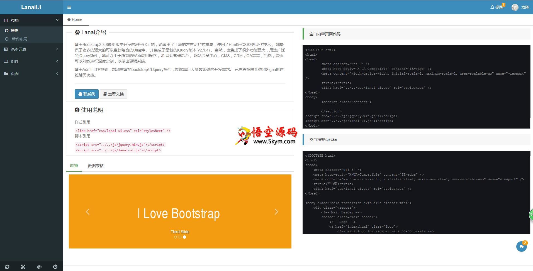
Task: Click the 脚本引用 label
Action: click(x=82, y=136)
